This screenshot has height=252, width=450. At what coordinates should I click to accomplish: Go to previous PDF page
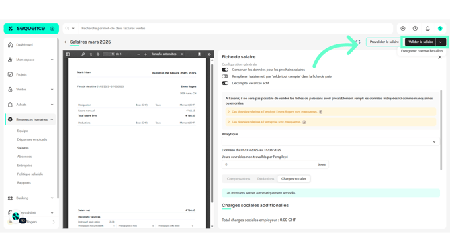click(x=91, y=54)
